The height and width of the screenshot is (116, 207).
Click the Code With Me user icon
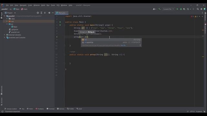154,9
